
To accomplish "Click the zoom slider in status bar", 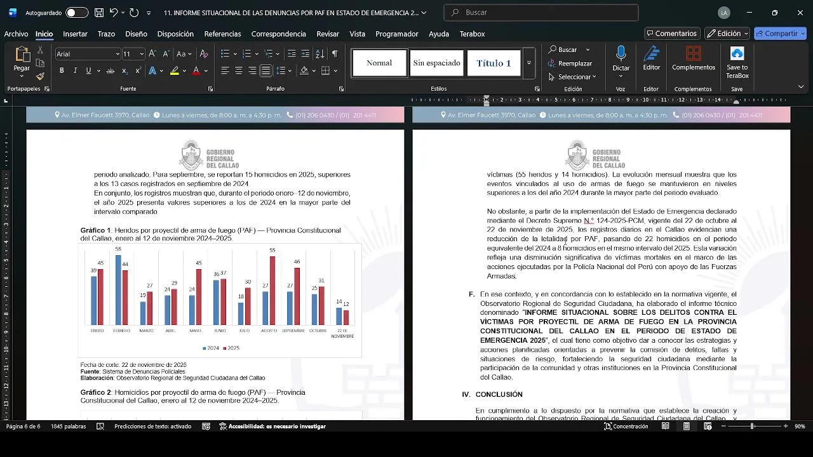I will tap(752, 427).
